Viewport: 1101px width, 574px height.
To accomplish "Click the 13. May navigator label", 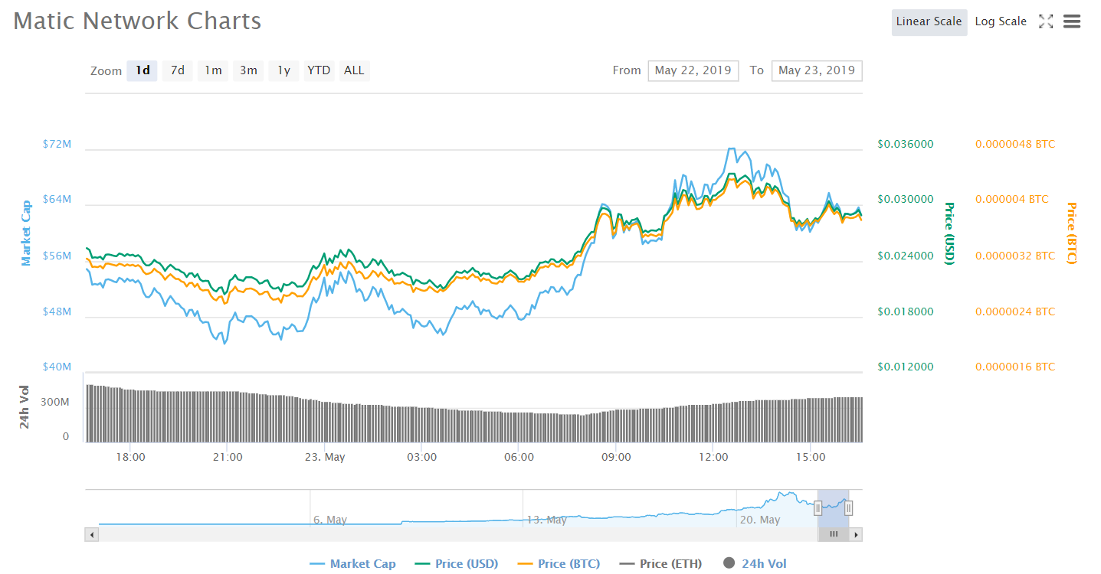I will click(546, 520).
